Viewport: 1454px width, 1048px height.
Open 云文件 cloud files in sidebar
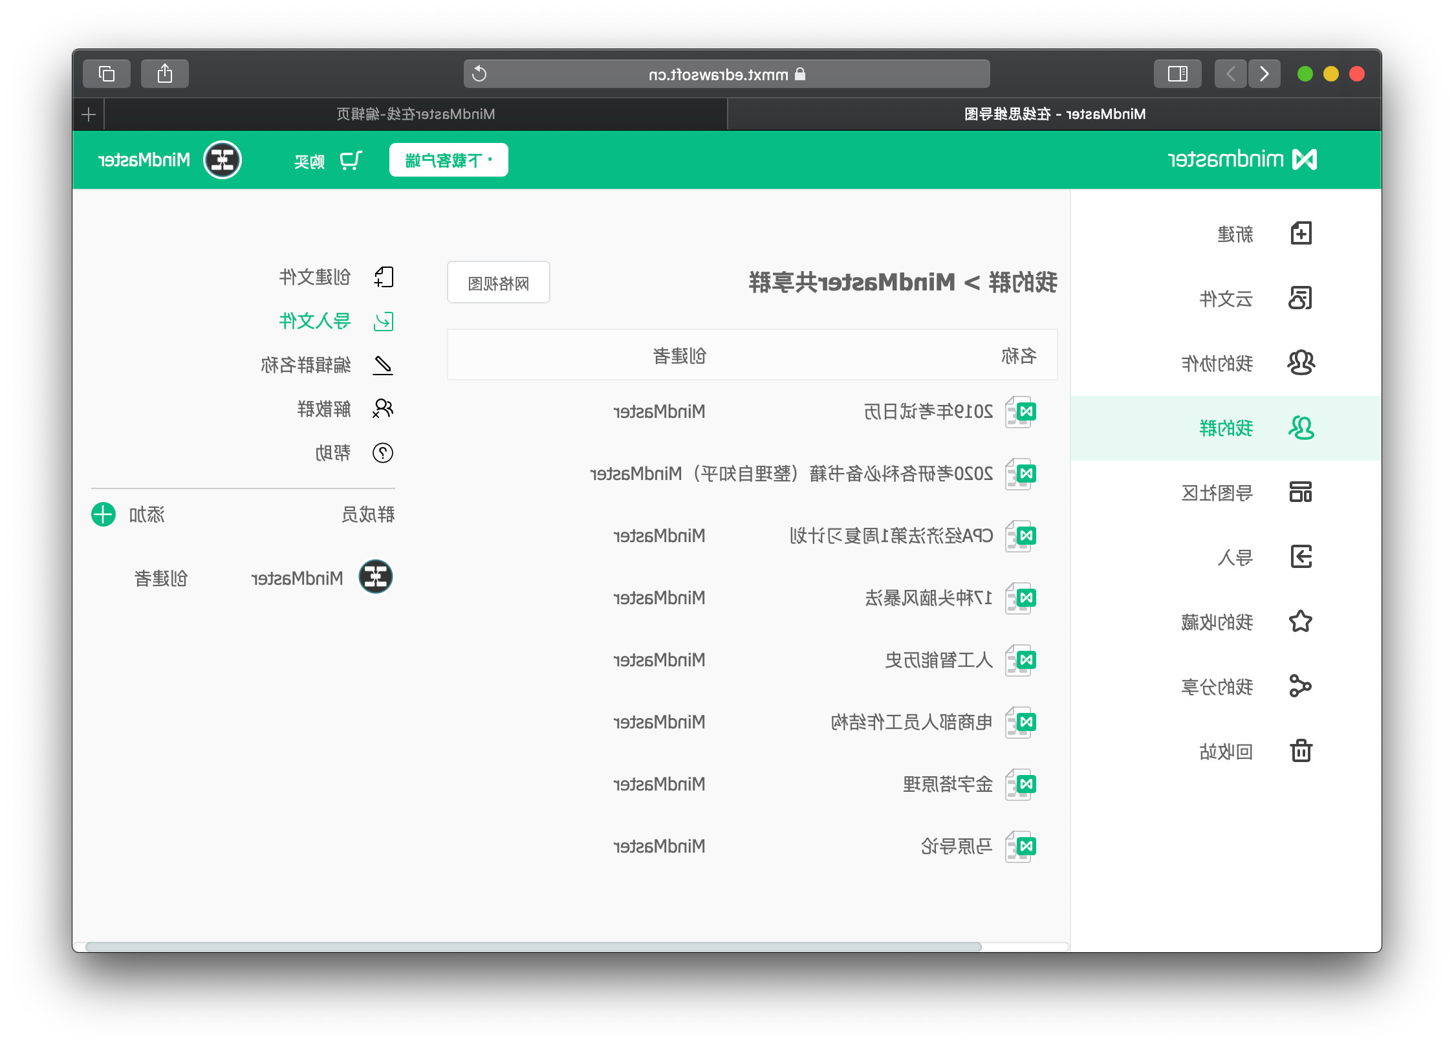coord(1226,299)
